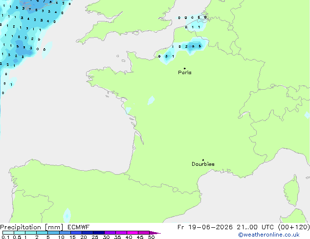Click the 'Fr 19-06-2026' date text
This screenshot has width=310, height=239.
click(x=205, y=227)
